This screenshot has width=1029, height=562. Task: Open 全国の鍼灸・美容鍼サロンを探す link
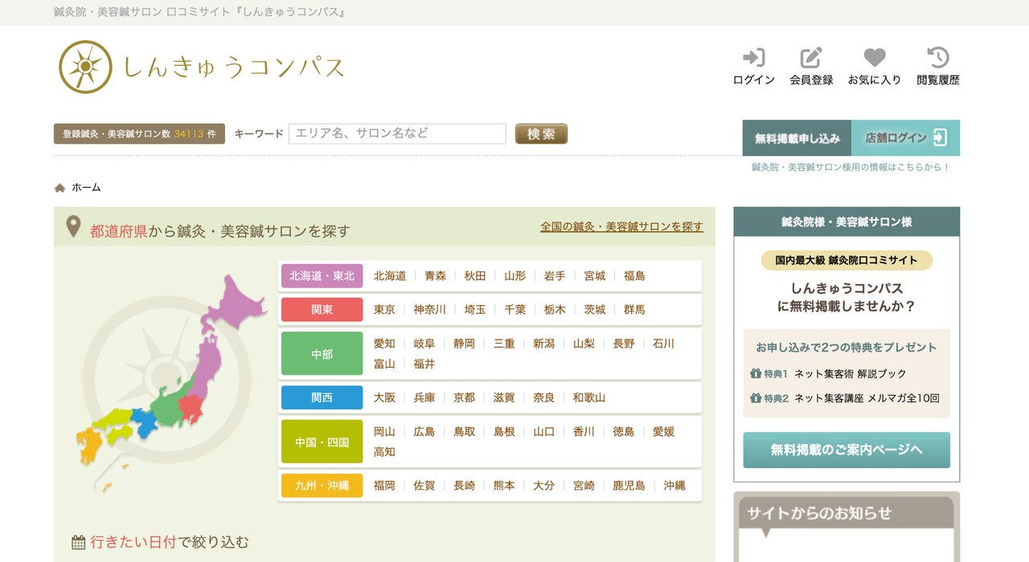pos(621,227)
